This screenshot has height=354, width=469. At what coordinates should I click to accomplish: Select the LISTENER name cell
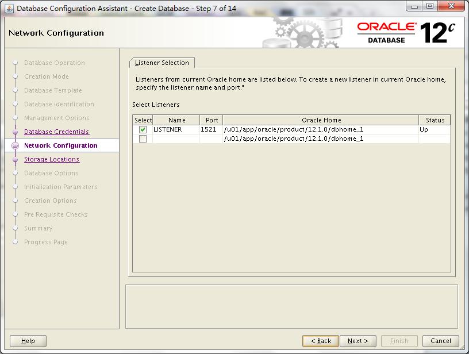176,129
